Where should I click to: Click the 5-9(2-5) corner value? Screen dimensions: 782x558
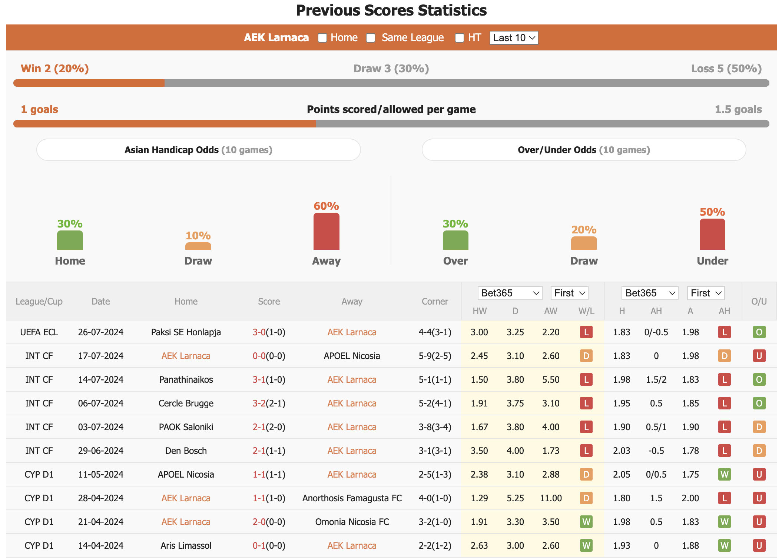tap(435, 356)
